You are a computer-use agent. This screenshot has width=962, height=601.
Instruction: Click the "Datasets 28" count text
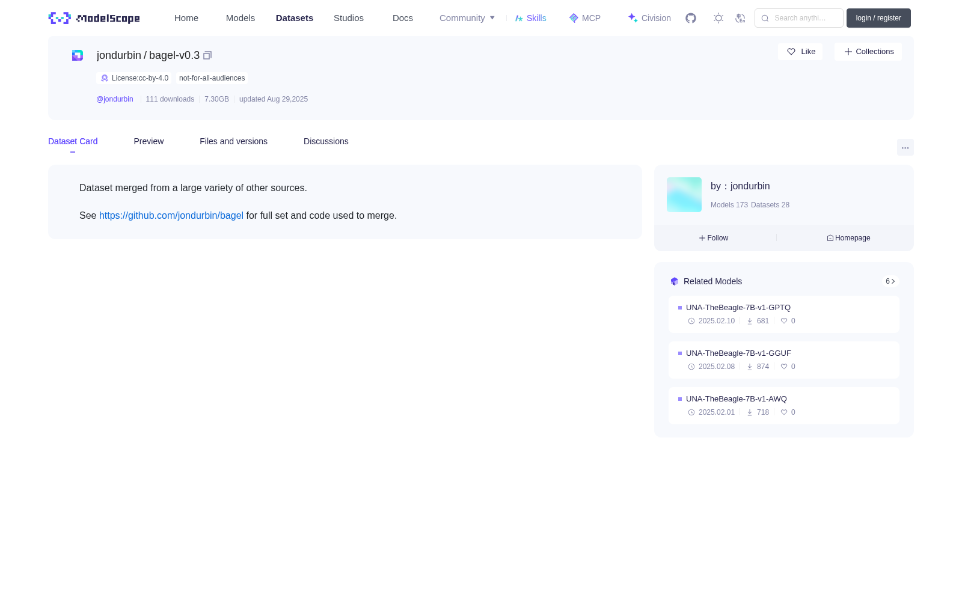coord(770,205)
